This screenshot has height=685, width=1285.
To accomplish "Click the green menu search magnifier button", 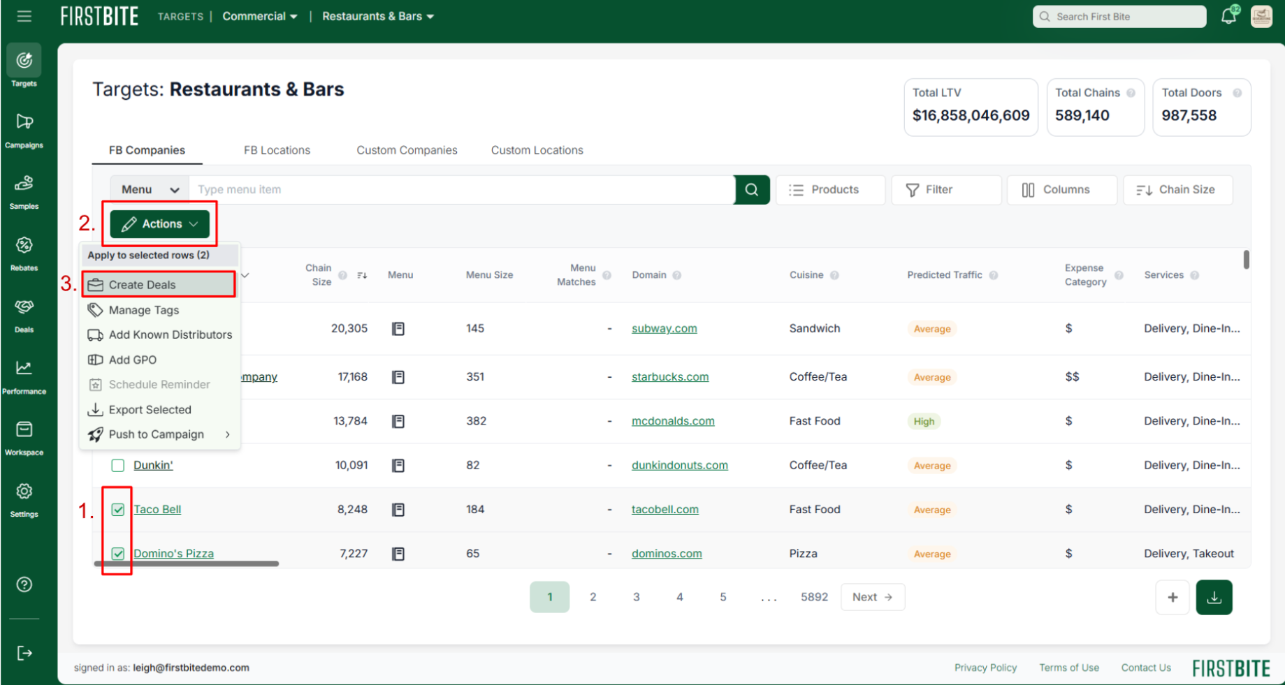I will (x=752, y=190).
